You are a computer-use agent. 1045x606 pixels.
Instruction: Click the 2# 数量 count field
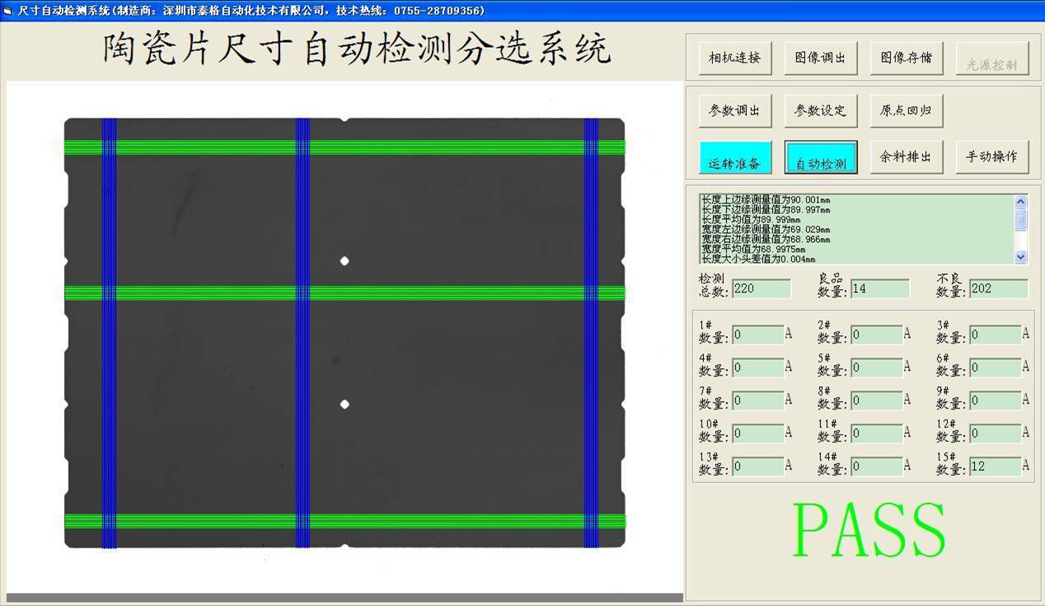(x=876, y=335)
